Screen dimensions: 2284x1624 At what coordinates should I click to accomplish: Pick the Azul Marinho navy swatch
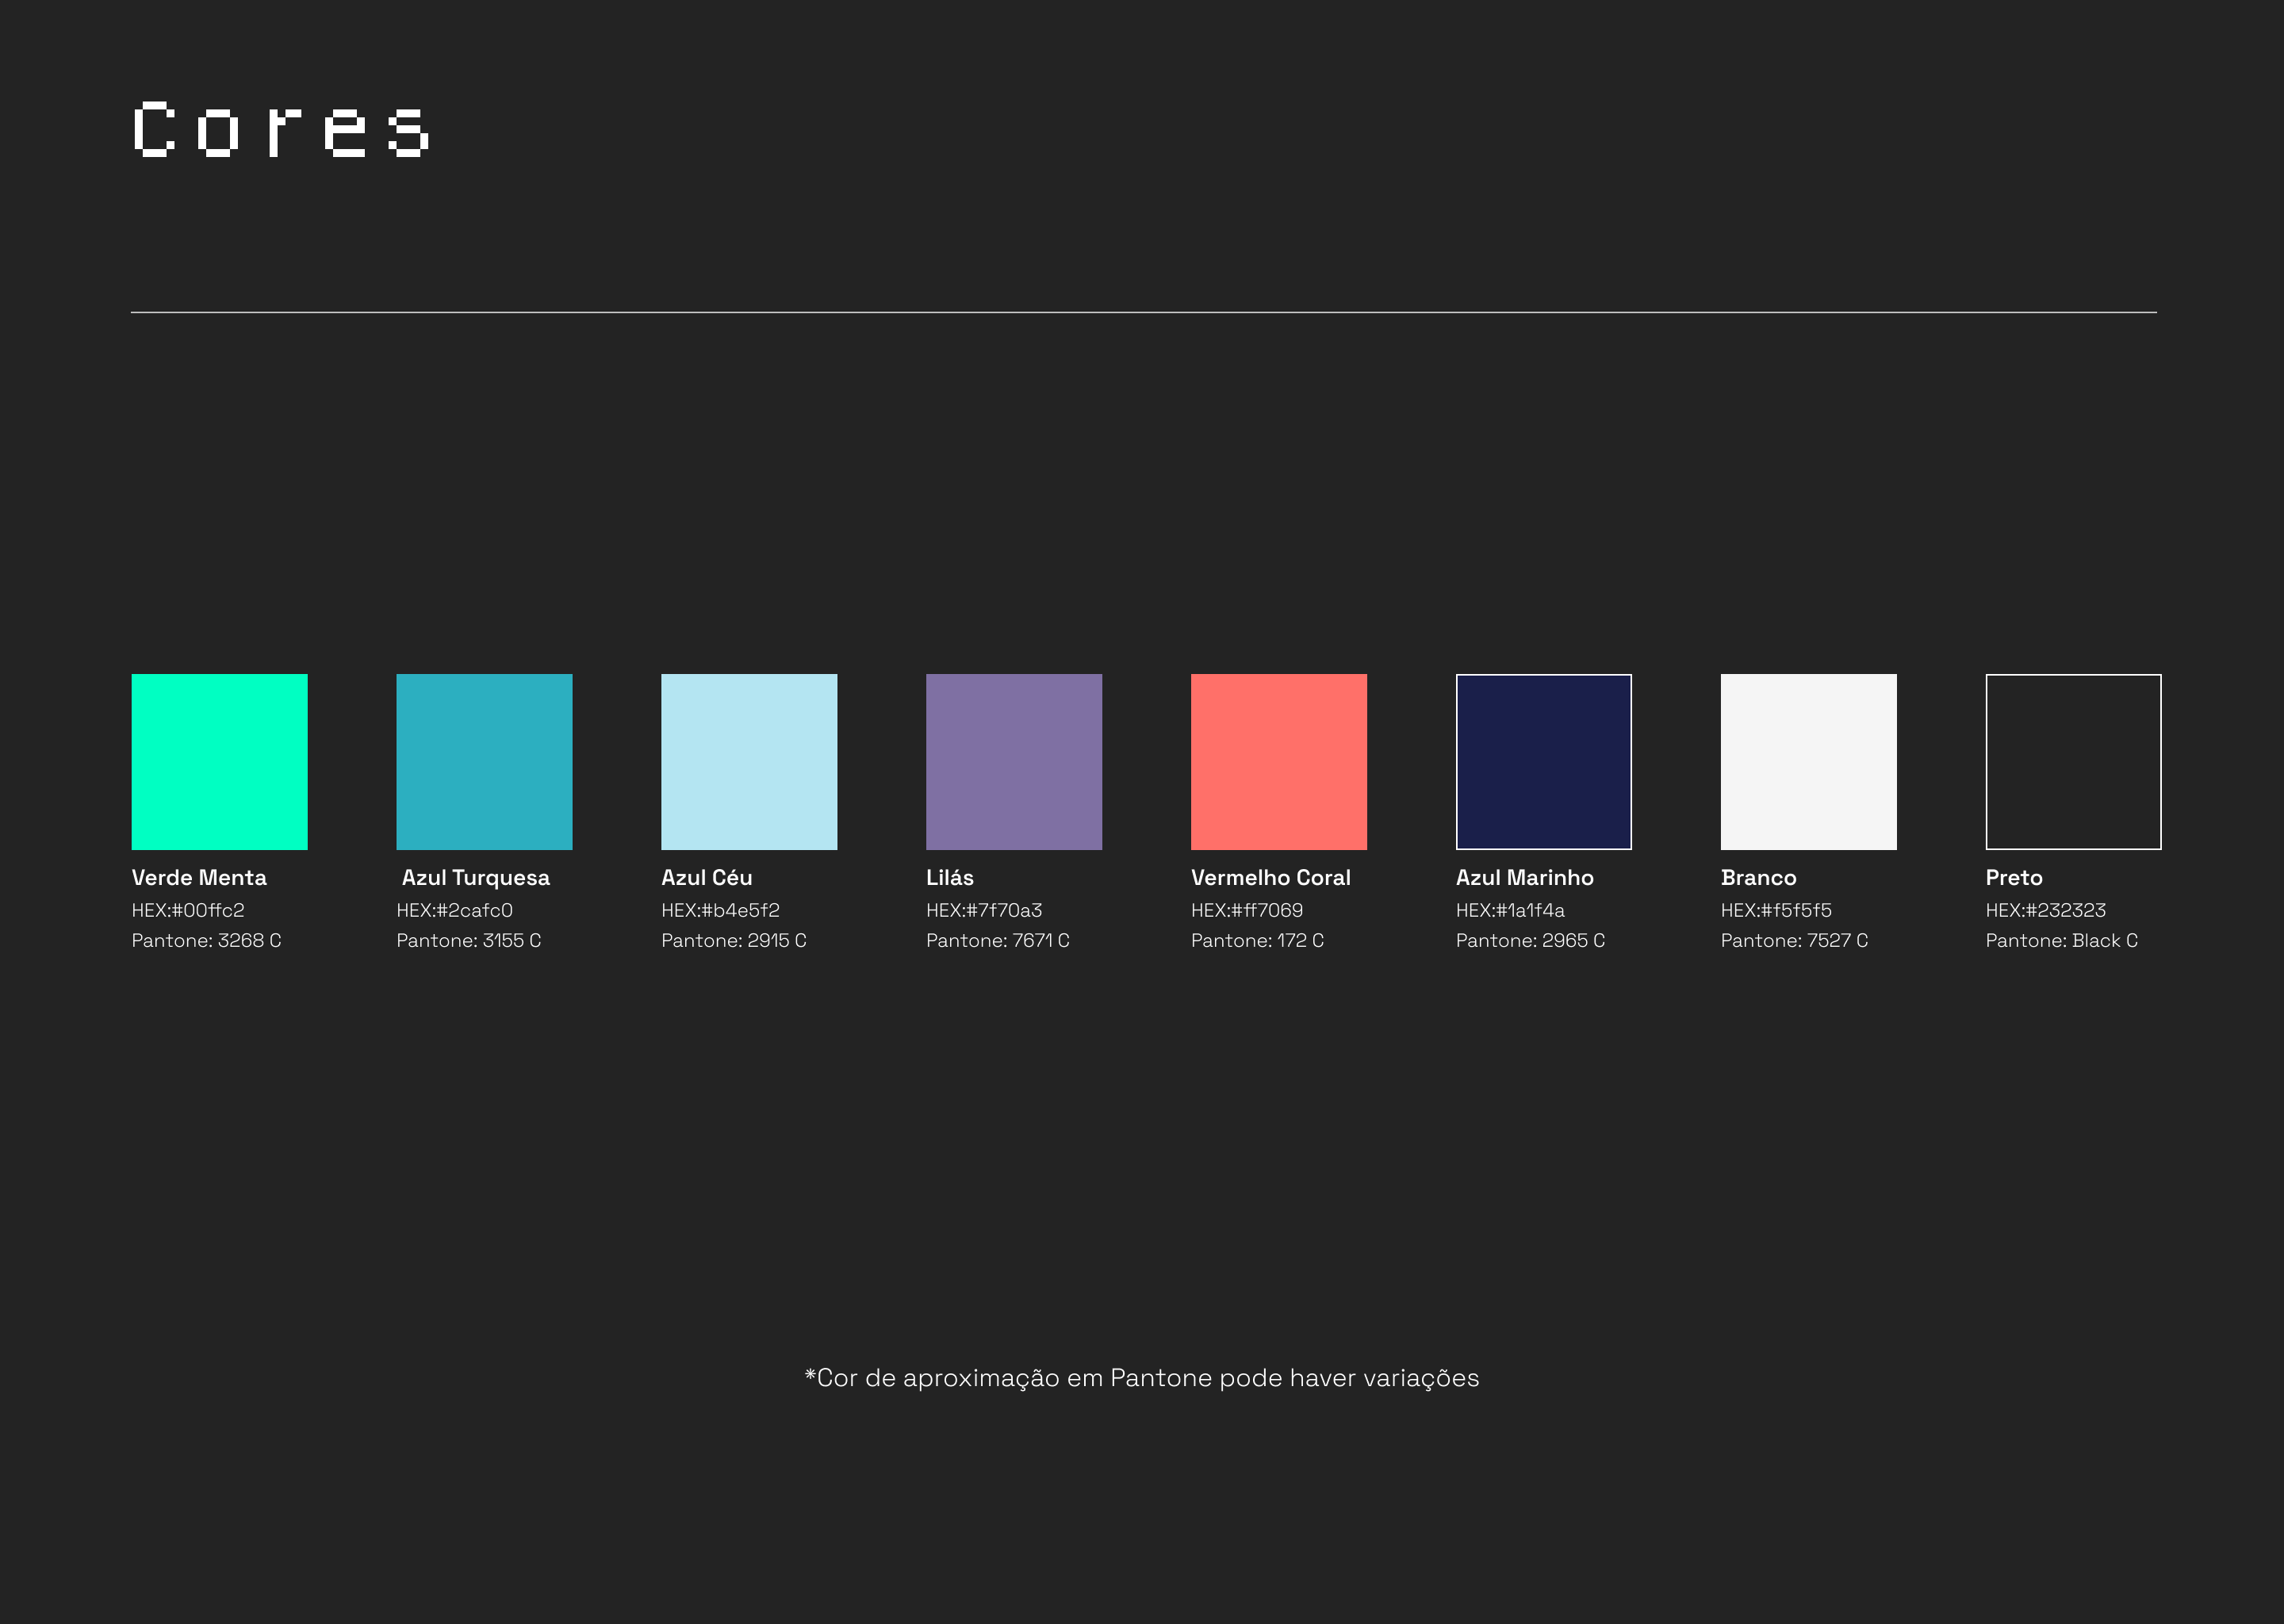(1543, 761)
